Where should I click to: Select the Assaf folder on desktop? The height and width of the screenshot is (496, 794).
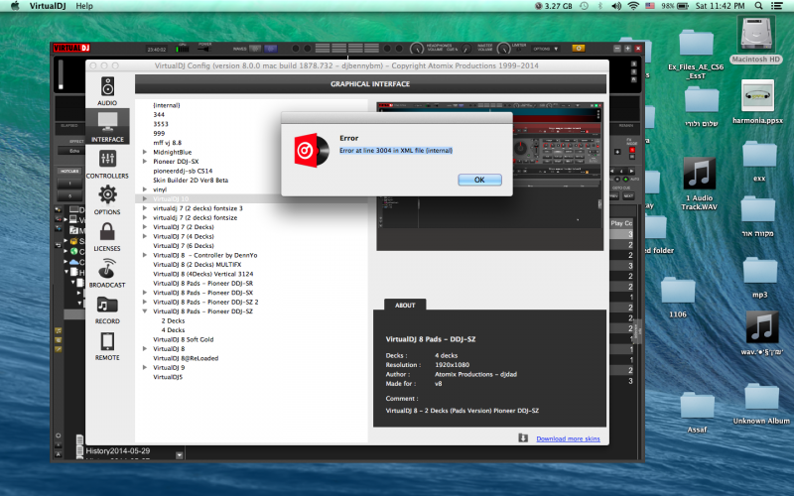pos(697,412)
